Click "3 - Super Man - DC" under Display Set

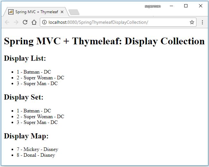[x=37, y=122]
